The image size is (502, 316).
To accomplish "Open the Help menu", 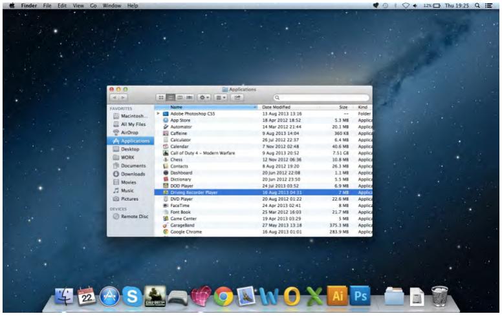I will pos(133,6).
